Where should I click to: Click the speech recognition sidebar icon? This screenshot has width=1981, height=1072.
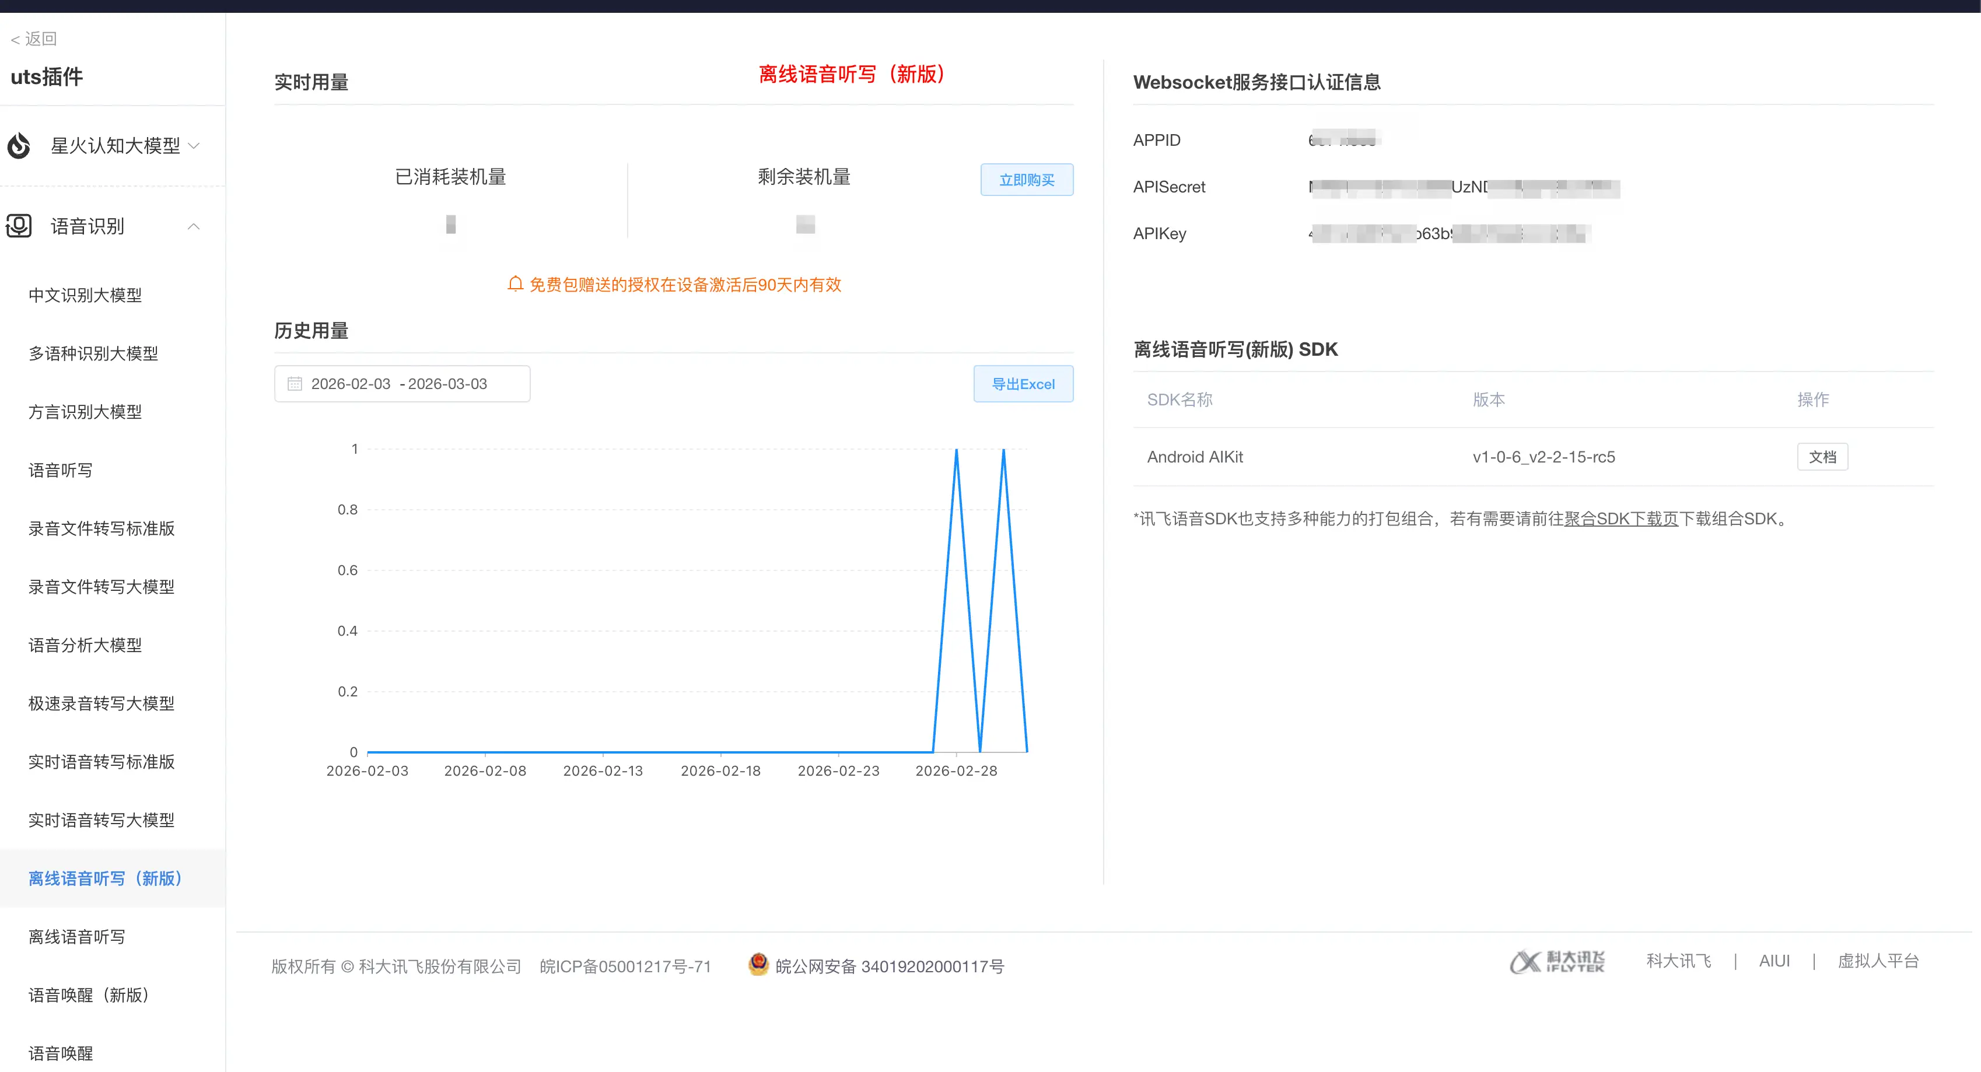(x=19, y=226)
